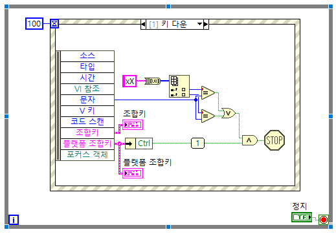Screen dimensions: 336x234
Task: Open the 키 다운 case selector dropdown
Action: pos(200,24)
